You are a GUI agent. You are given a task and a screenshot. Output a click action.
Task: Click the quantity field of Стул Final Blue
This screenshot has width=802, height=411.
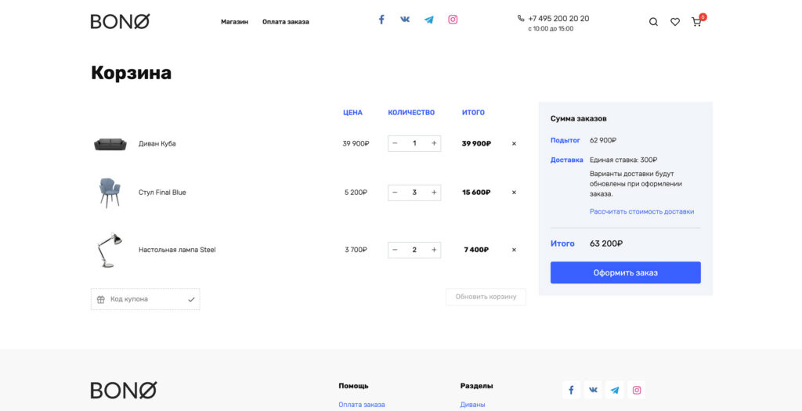click(x=414, y=193)
